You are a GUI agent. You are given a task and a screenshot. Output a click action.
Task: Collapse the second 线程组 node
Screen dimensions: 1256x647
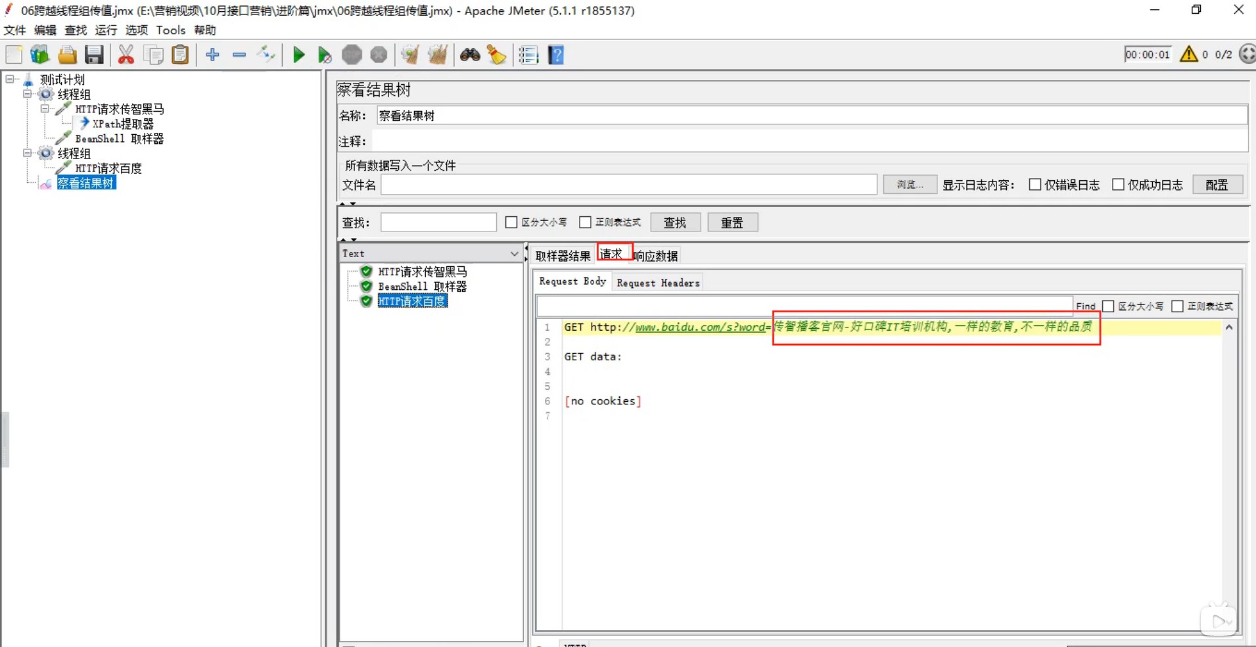pyautogui.click(x=28, y=153)
